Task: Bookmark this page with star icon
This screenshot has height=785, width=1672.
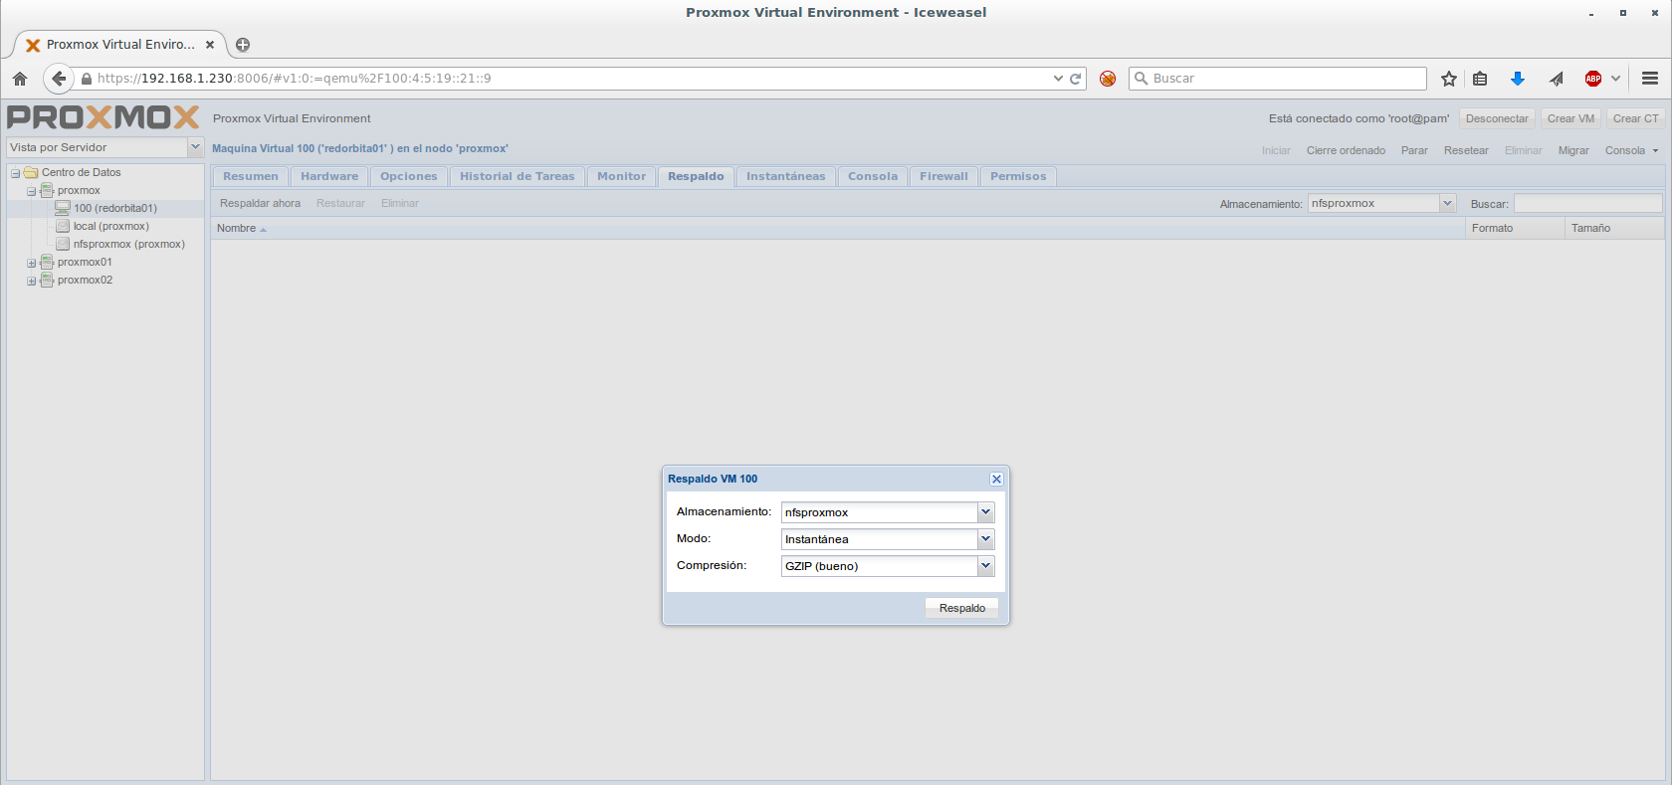Action: coord(1449,79)
